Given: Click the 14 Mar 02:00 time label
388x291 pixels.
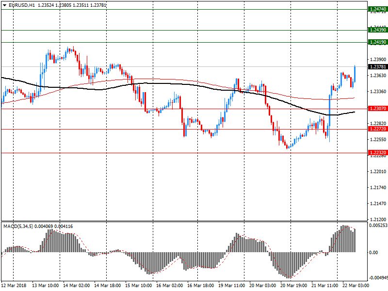Looking at the screenshot, I should [76, 286].
